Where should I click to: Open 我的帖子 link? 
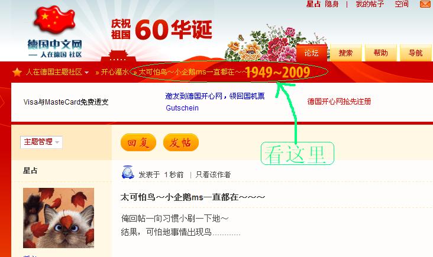[370, 4]
